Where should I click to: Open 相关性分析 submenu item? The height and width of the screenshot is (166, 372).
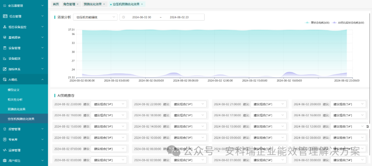[x=24, y=100]
